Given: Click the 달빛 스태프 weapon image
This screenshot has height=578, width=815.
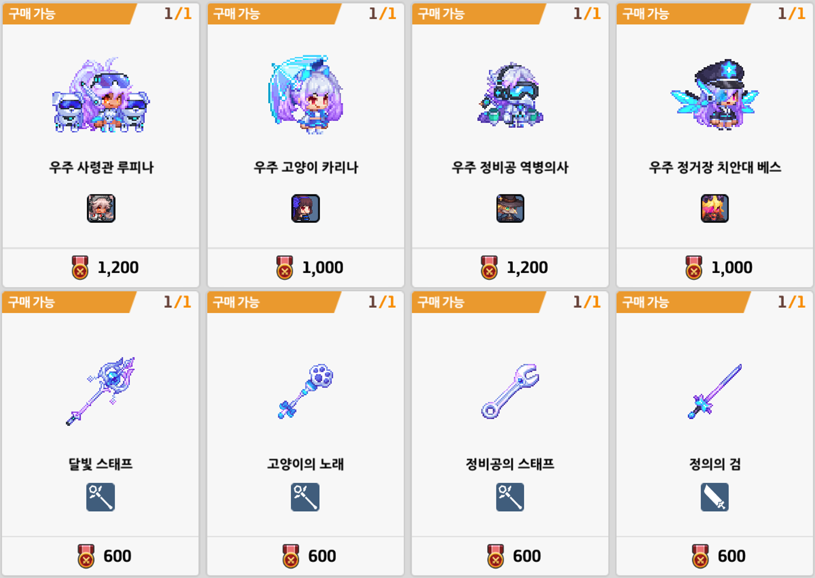Looking at the screenshot, I should point(101,391).
